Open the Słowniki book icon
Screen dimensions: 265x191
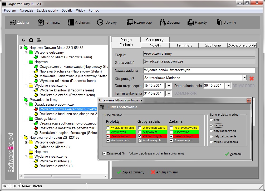pyautogui.click(x=219, y=22)
